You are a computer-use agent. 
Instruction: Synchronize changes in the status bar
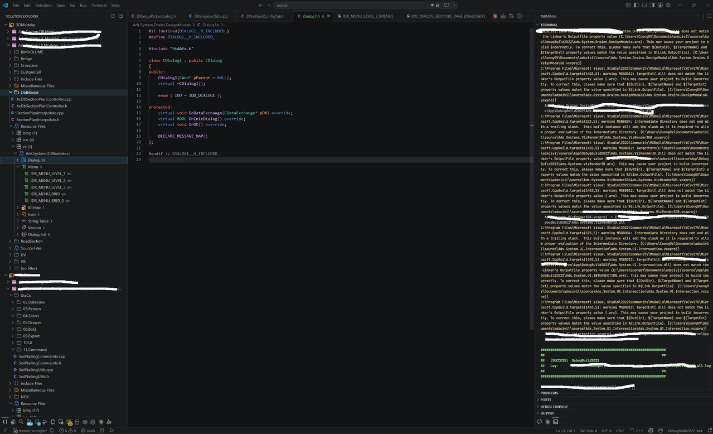tap(52, 431)
